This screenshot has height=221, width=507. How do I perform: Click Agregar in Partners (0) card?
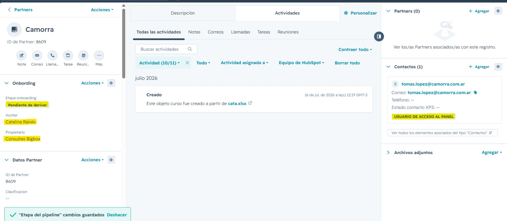coord(479,11)
